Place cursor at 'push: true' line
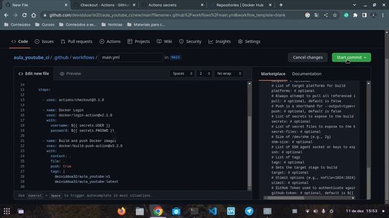This screenshot has height=218, width=389. point(61,167)
